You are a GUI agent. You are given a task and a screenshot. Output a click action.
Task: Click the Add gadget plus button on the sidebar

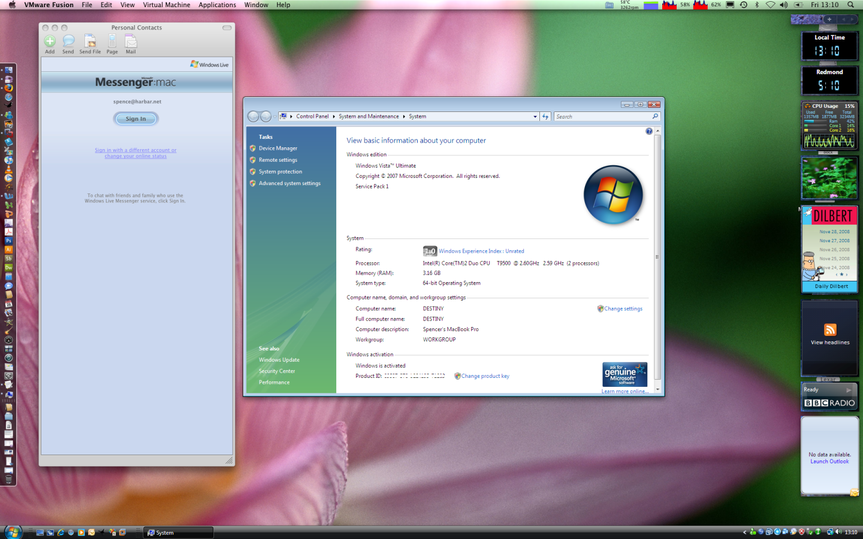(829, 19)
